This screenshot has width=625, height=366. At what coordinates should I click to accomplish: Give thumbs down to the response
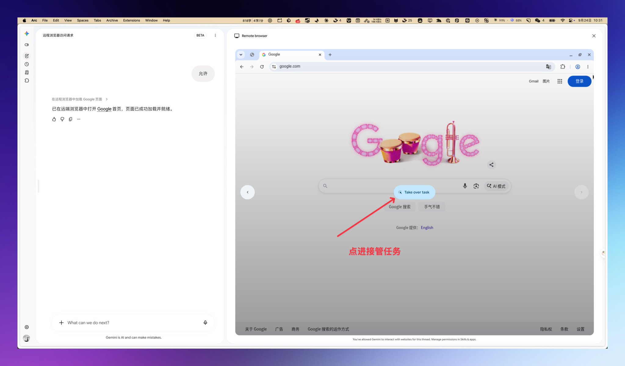click(62, 119)
